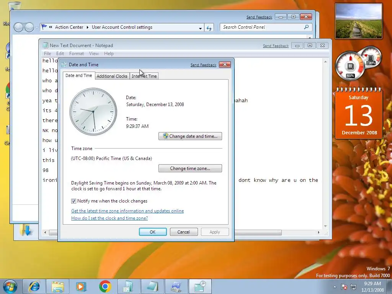Click the network icon in the system tray

click(x=353, y=287)
